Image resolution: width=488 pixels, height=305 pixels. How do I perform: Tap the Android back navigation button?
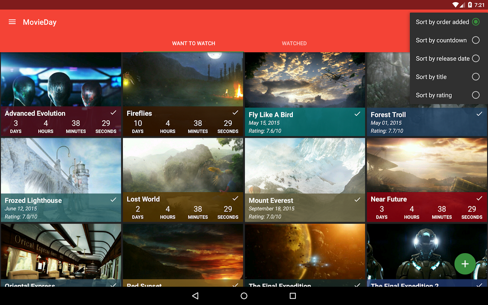click(x=195, y=296)
